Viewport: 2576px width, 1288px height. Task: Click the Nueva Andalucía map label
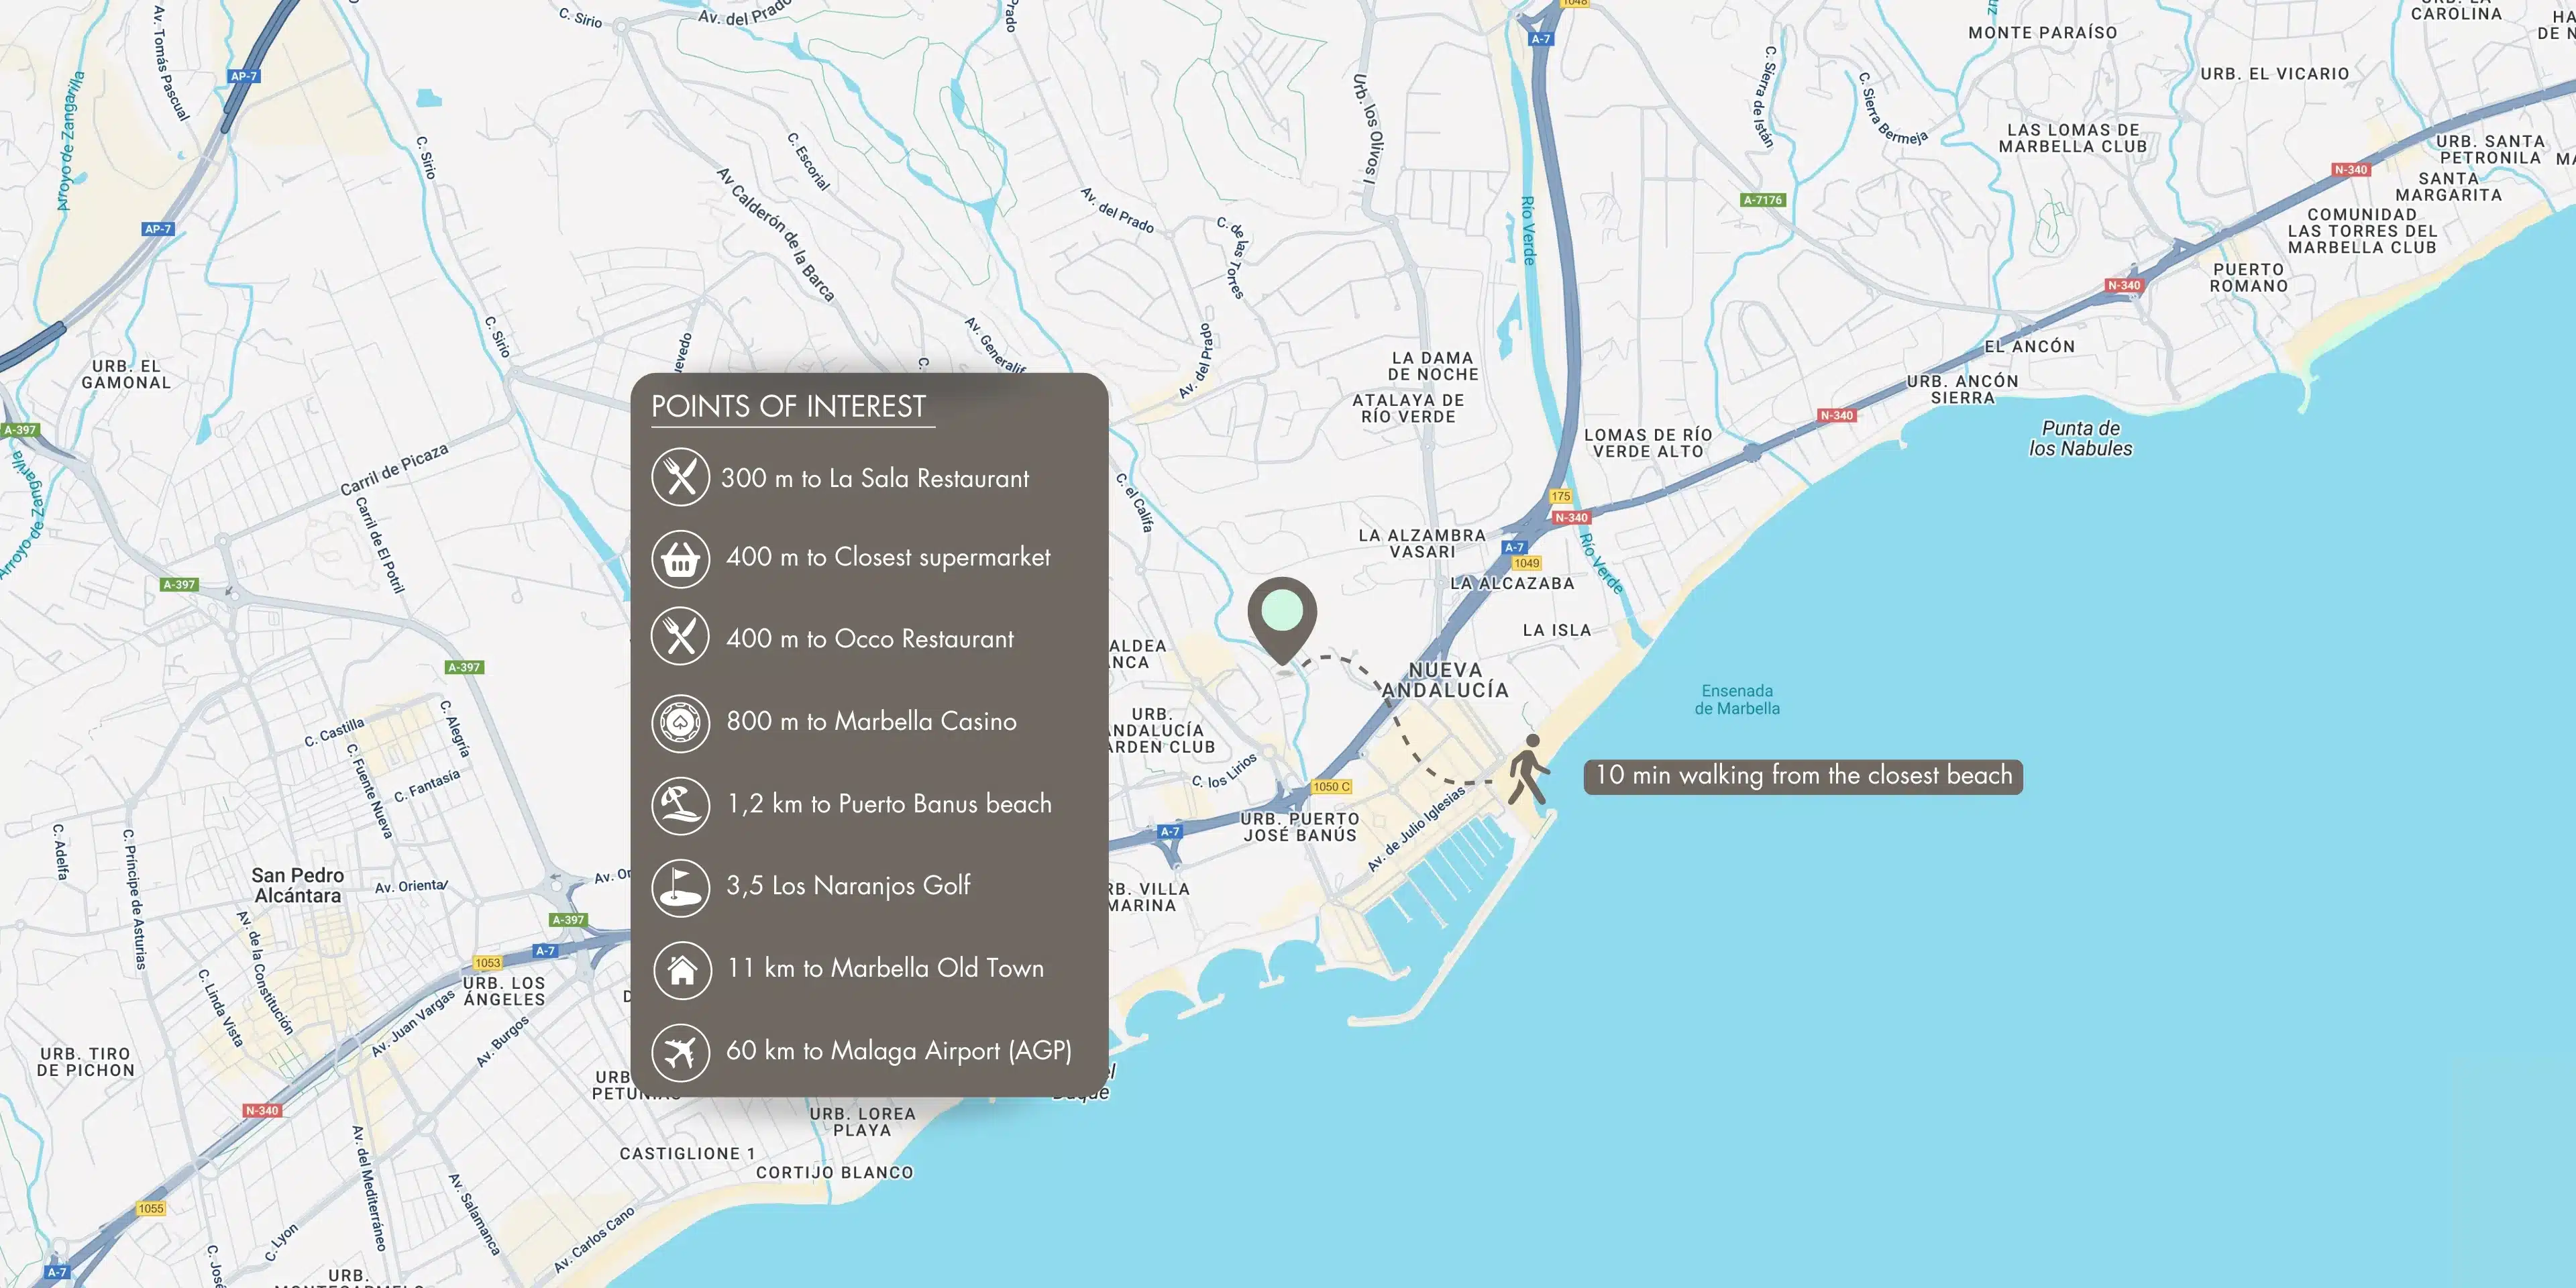tap(1445, 680)
